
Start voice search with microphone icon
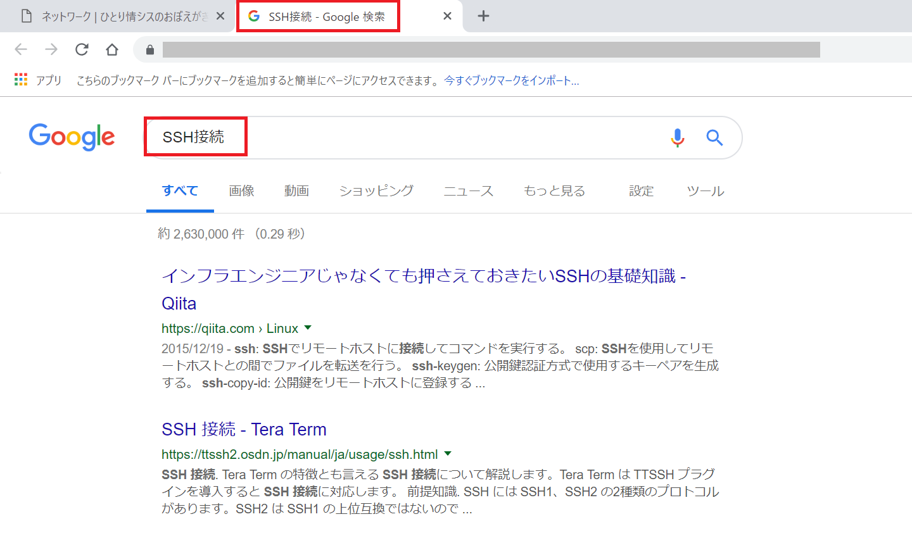pos(677,137)
